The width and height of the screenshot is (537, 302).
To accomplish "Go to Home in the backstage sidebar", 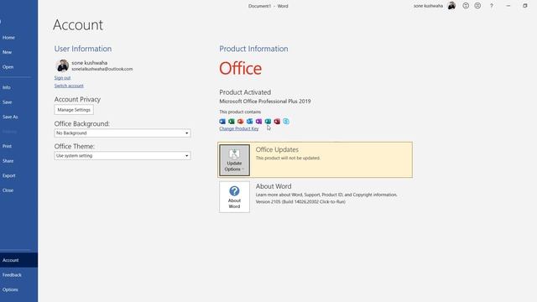I will coord(18,37).
